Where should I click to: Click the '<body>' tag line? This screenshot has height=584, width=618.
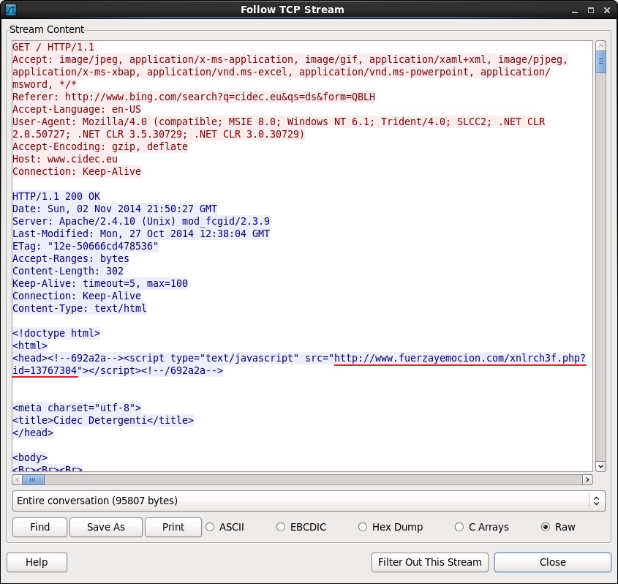click(30, 457)
